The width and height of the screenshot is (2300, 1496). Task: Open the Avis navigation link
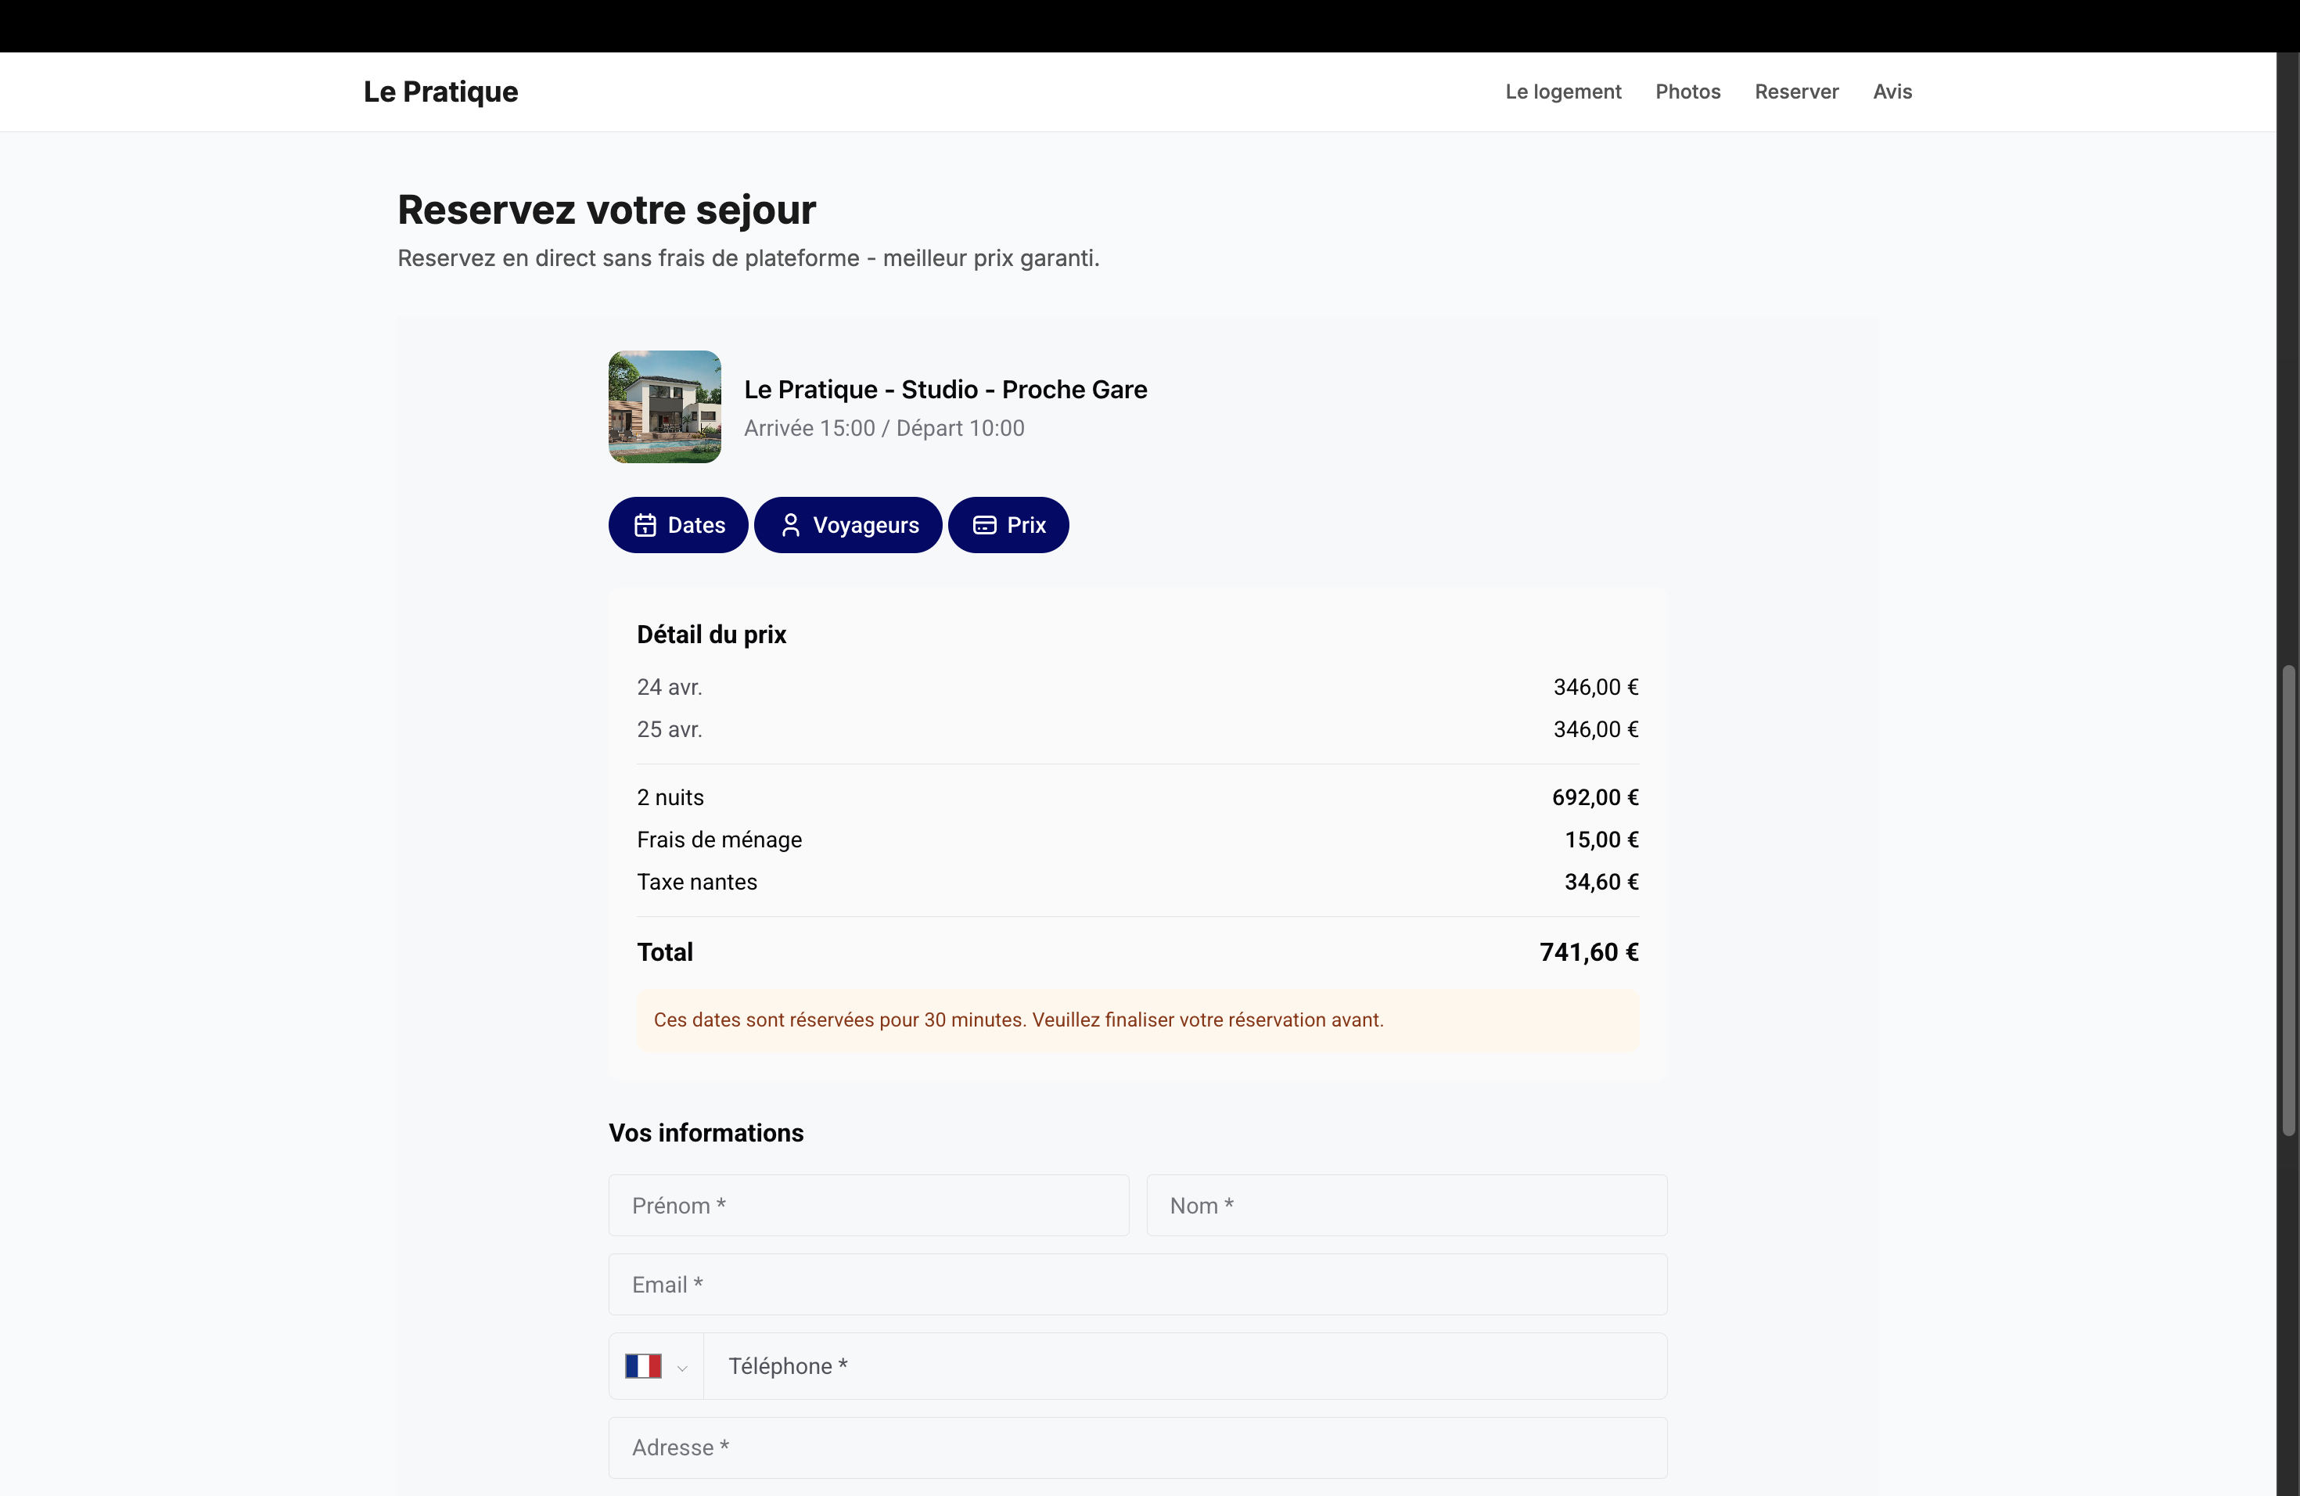(x=1892, y=92)
